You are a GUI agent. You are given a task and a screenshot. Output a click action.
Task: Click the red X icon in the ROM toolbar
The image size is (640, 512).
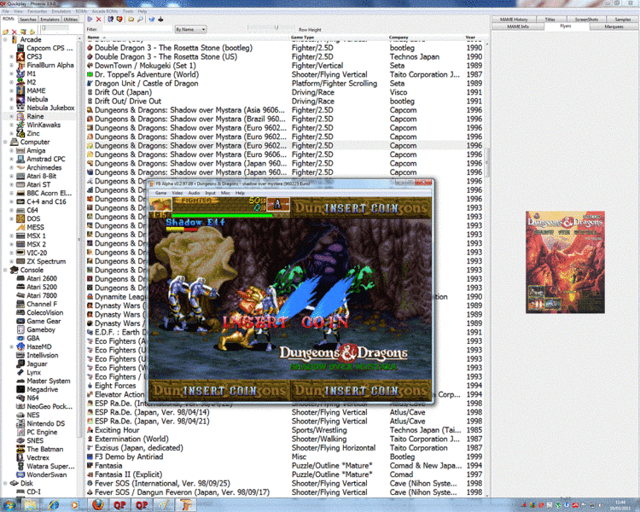(x=98, y=19)
